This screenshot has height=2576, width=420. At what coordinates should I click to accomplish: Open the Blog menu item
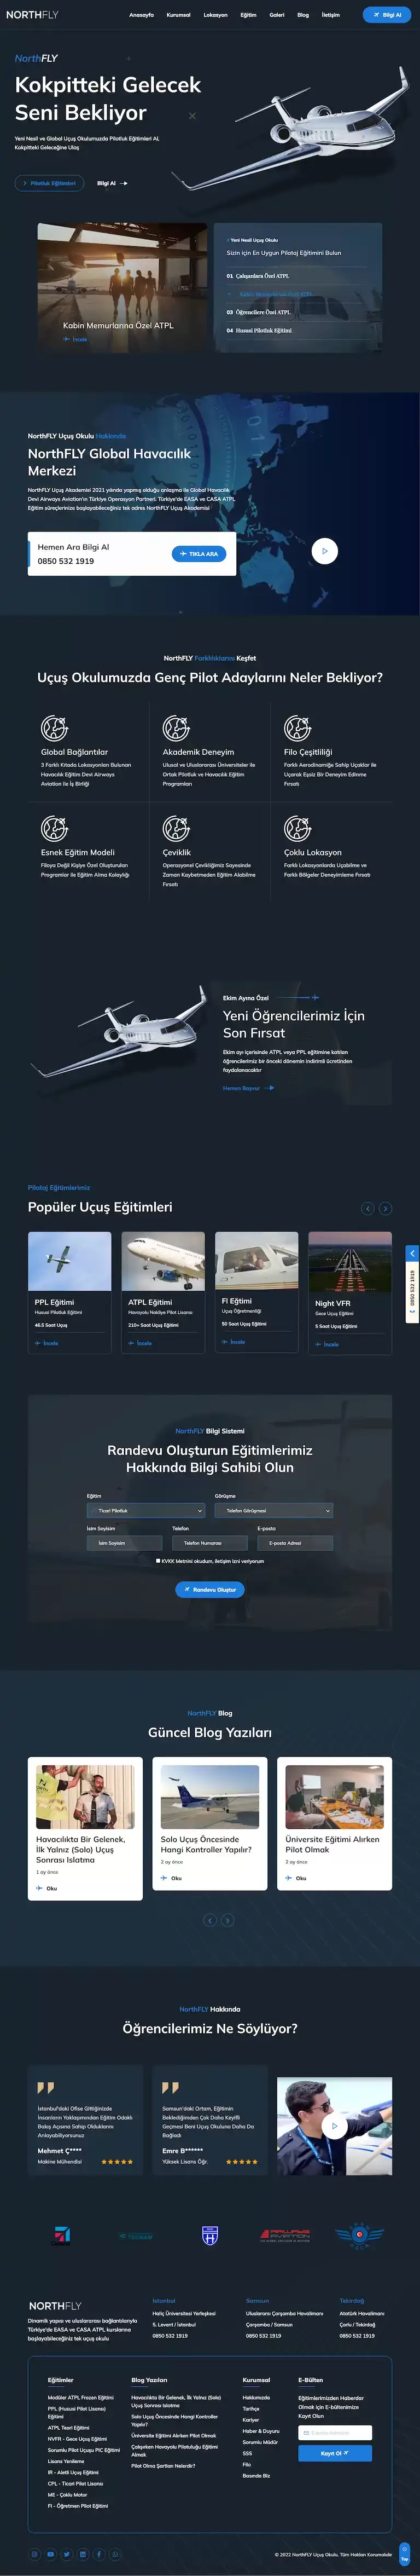coord(303,15)
